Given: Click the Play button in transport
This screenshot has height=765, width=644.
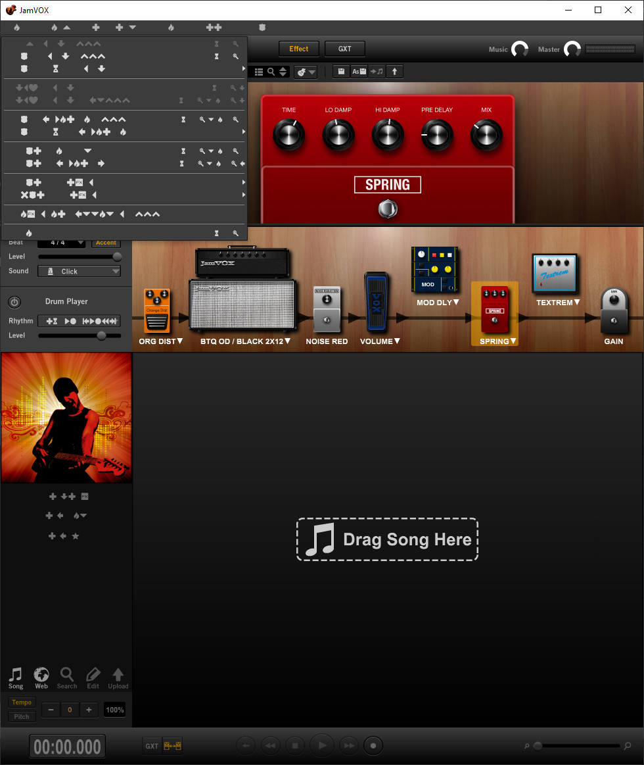Looking at the screenshot, I should click(322, 745).
